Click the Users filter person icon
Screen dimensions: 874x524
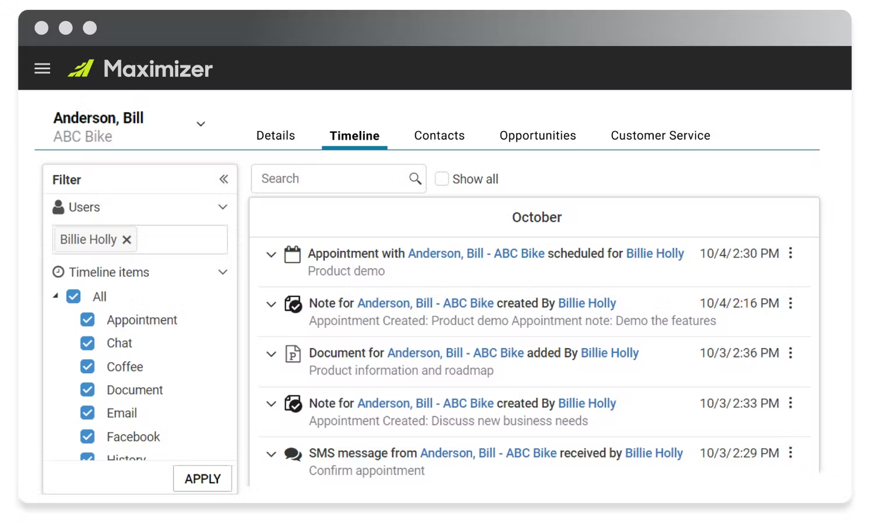(x=58, y=207)
